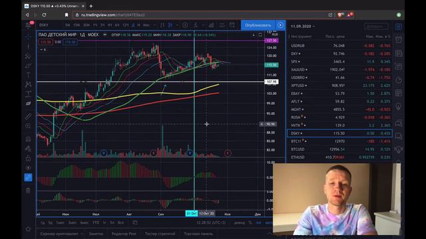The width and height of the screenshot is (426, 239).
Task: Select EBAY row in watchlist
Action: coord(340,94)
